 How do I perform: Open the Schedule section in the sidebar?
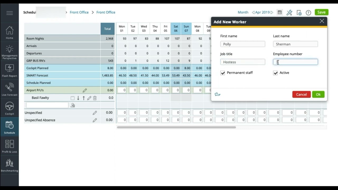click(10, 127)
